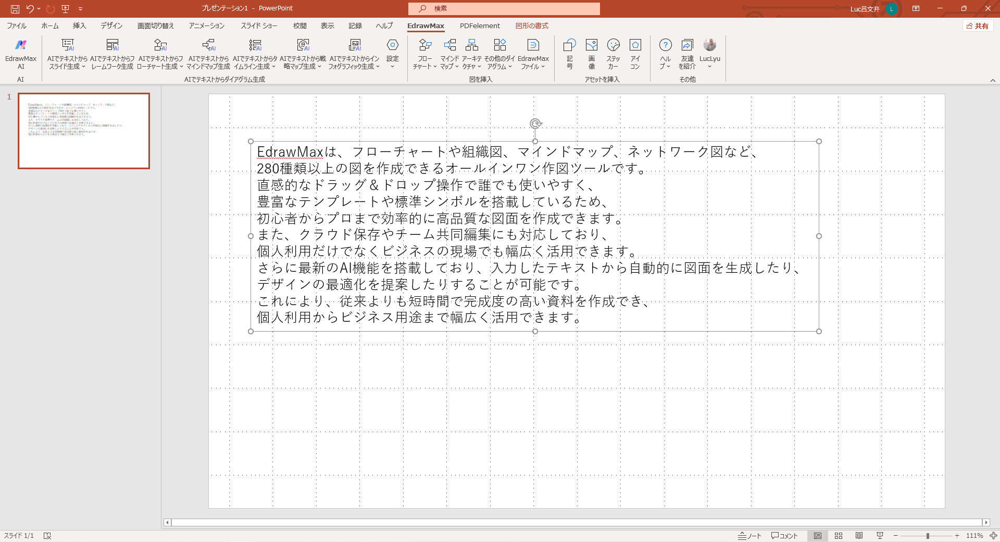Toggle the notes (ノート) pane
Screen dimensions: 1000x542
(749, 536)
